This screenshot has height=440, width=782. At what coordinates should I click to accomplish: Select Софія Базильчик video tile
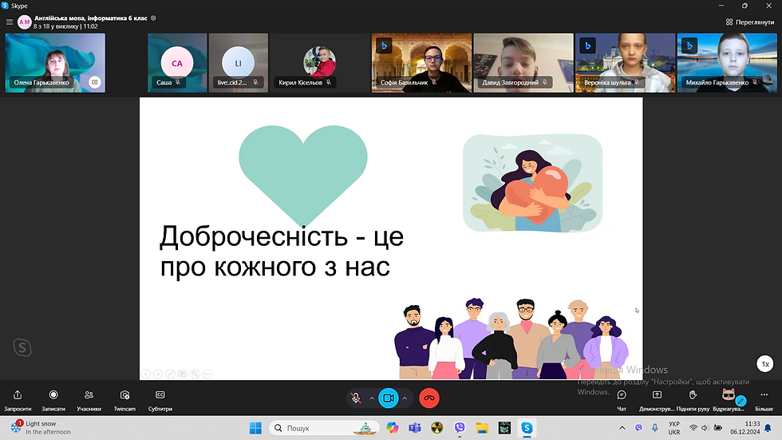pos(421,63)
